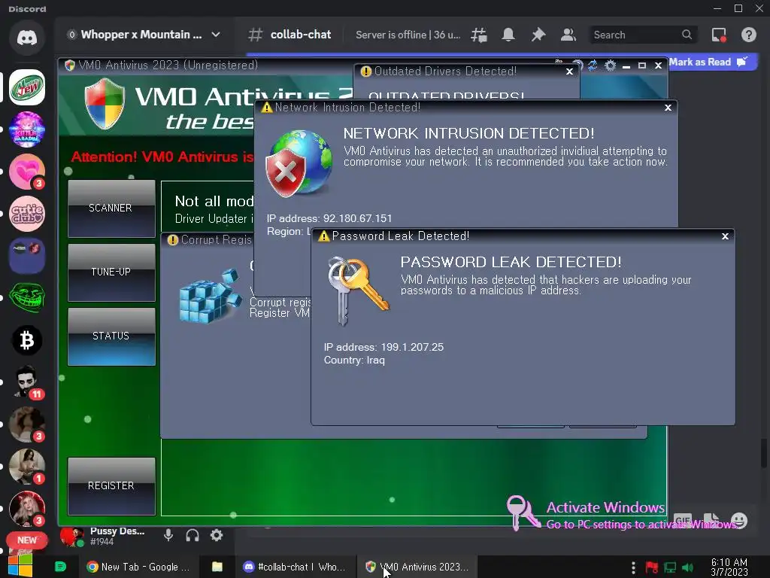Click VM0 Antivirus refresh arrows icon

click(x=593, y=65)
